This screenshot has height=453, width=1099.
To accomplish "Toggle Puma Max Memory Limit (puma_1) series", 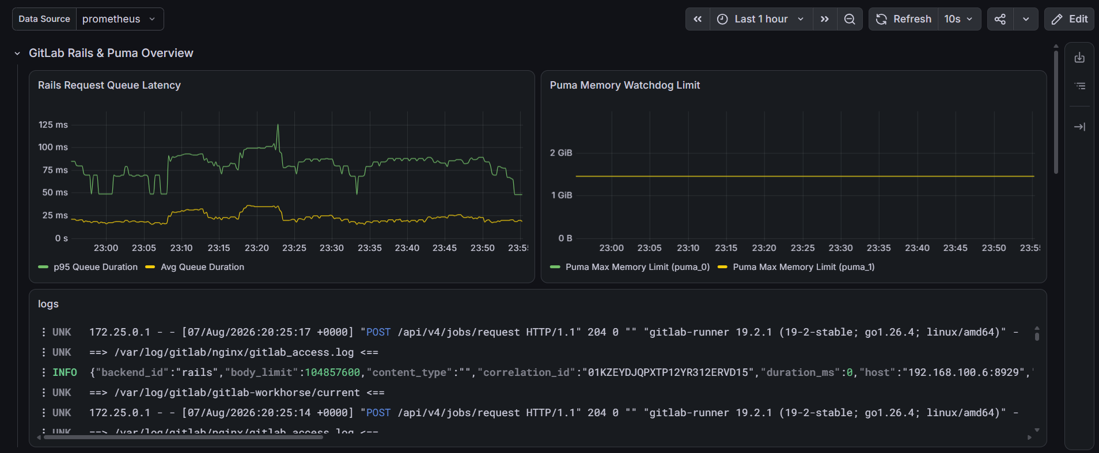I will coord(804,267).
